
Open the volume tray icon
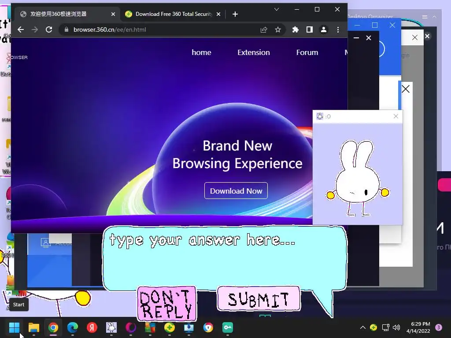[x=396, y=327]
